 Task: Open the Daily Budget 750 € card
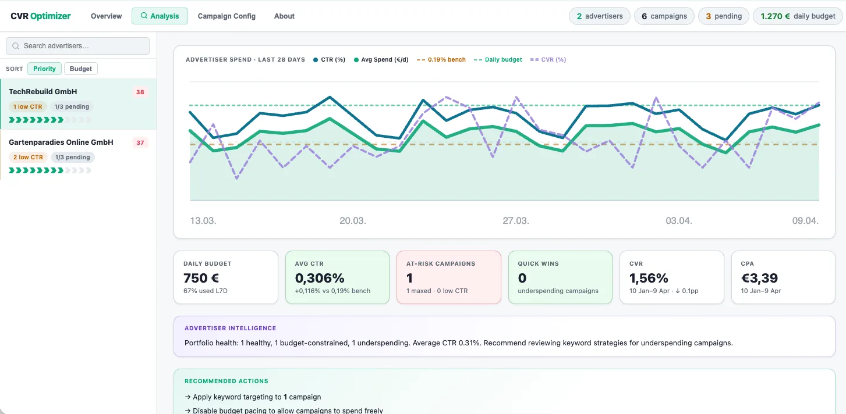coord(226,277)
